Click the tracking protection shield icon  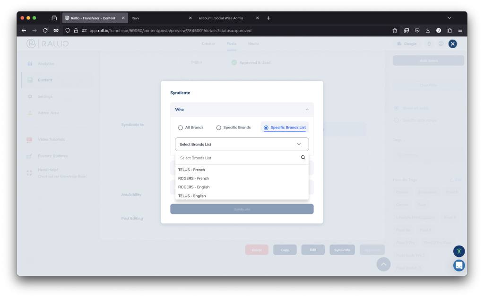(x=68, y=31)
